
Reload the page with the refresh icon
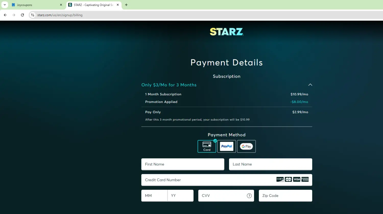pyautogui.click(x=22, y=15)
